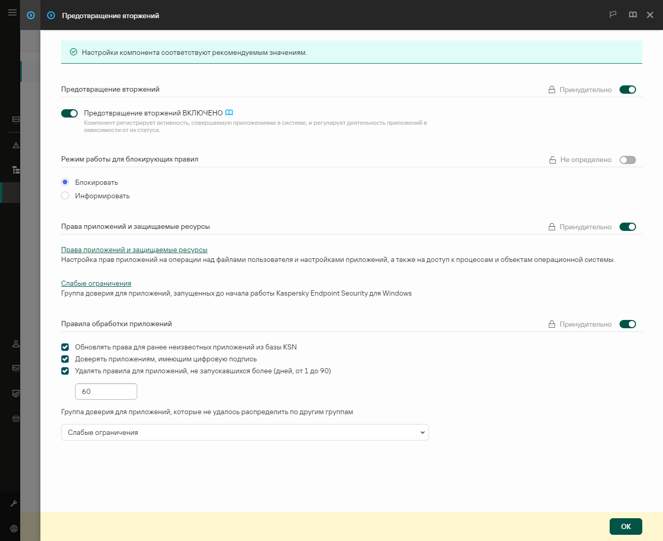Screen dimensions: 663x541
Task: Click the Группа доверия для приложений dropdown label
Action: click(207, 412)
